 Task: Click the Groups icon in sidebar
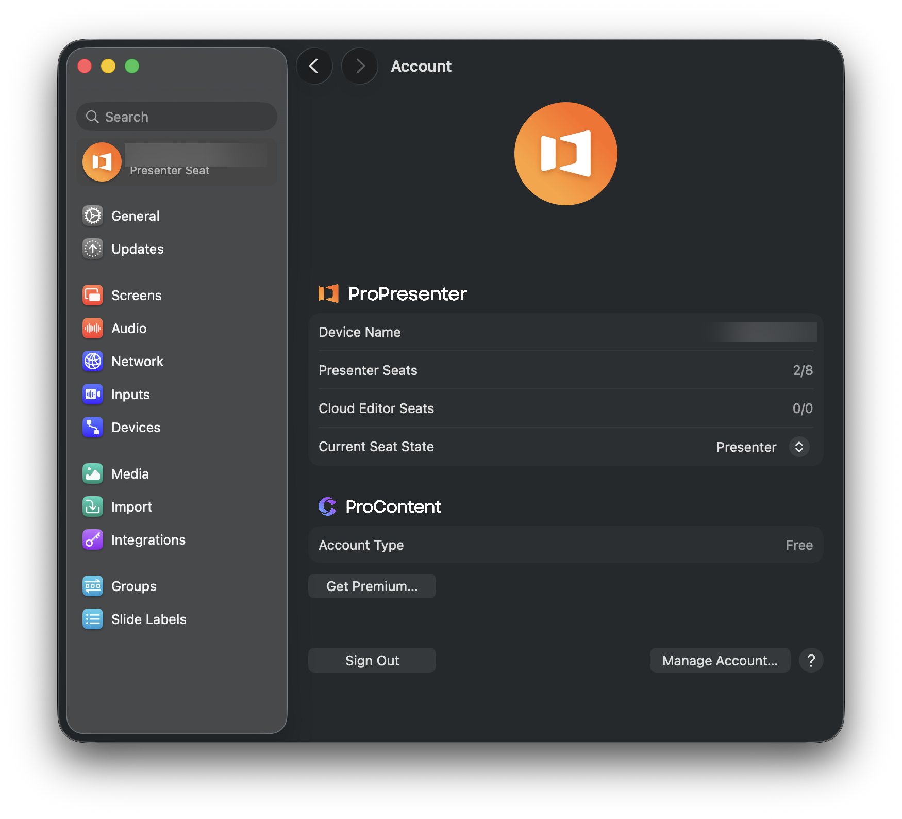pyautogui.click(x=93, y=586)
